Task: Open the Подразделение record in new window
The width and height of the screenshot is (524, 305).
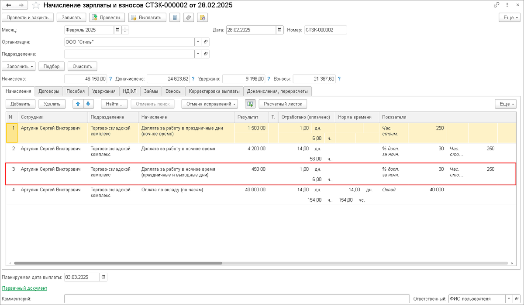Action: (x=206, y=54)
